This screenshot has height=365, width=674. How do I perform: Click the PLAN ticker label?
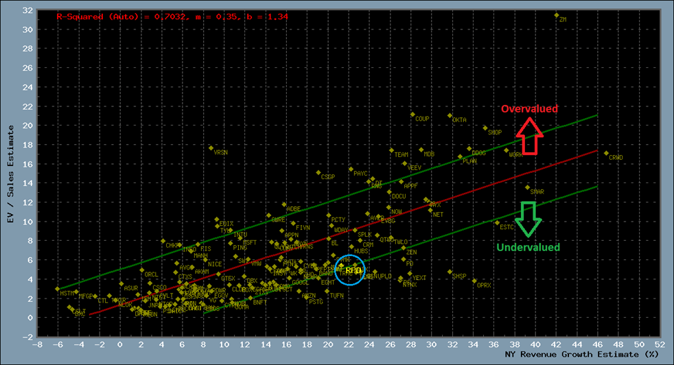tap(470, 161)
